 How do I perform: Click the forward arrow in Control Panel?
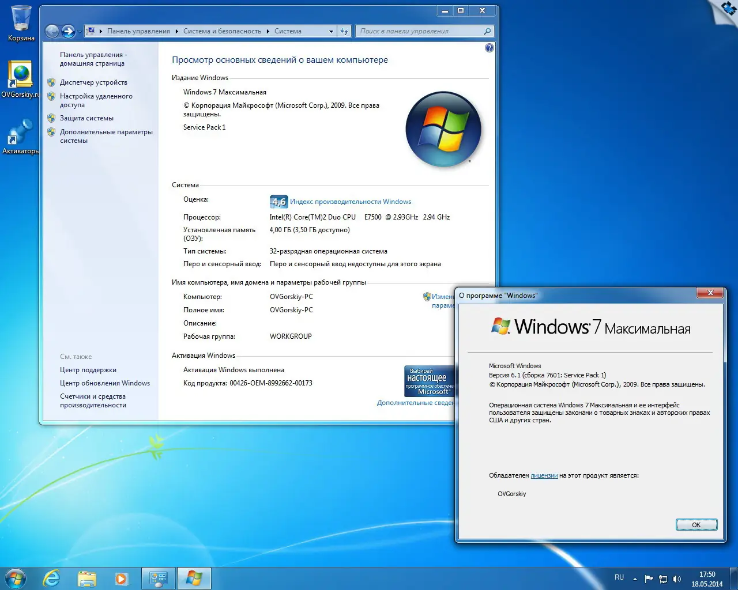(x=68, y=31)
